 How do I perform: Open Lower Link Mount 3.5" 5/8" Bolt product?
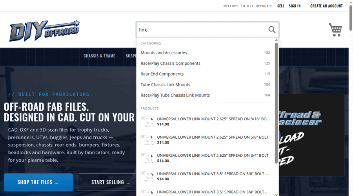205,176
